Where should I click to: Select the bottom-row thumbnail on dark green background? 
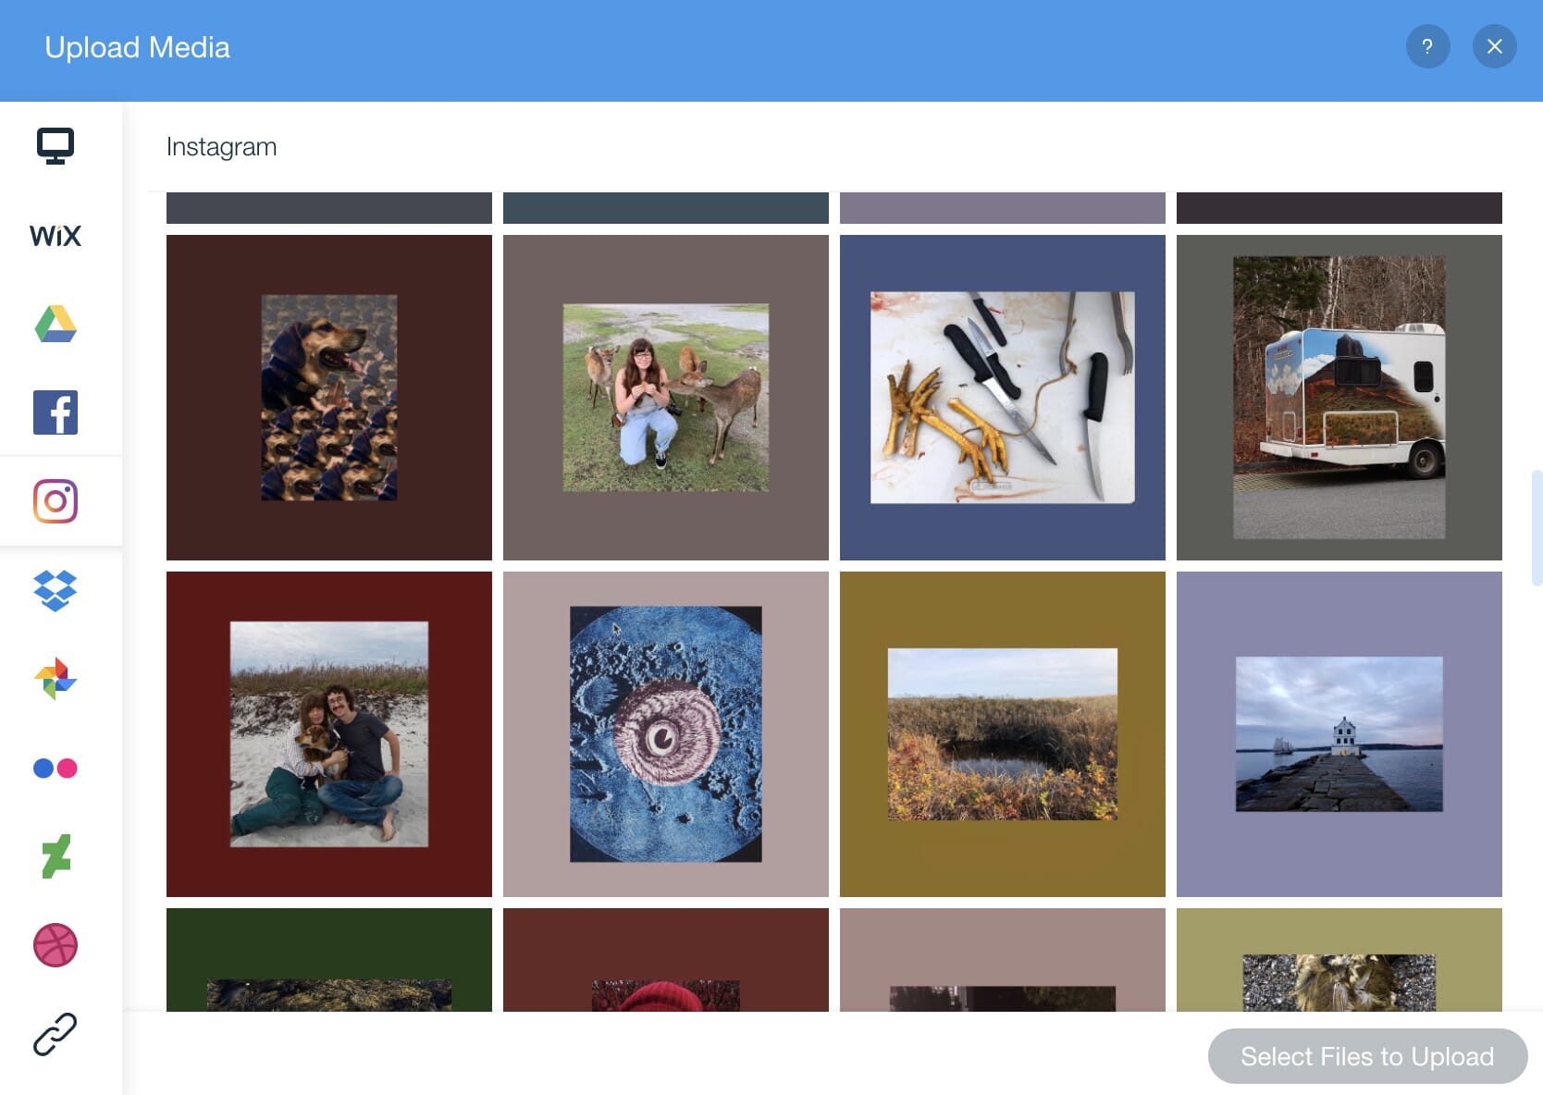[329, 960]
